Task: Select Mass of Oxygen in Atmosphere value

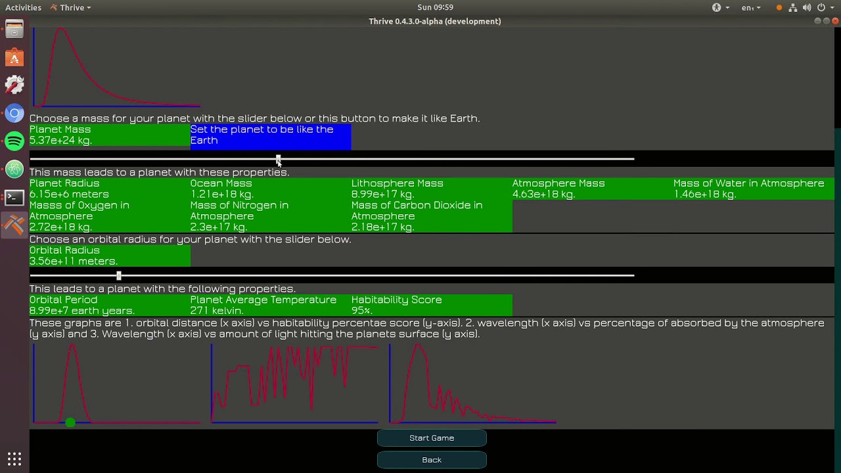Action: point(110,216)
